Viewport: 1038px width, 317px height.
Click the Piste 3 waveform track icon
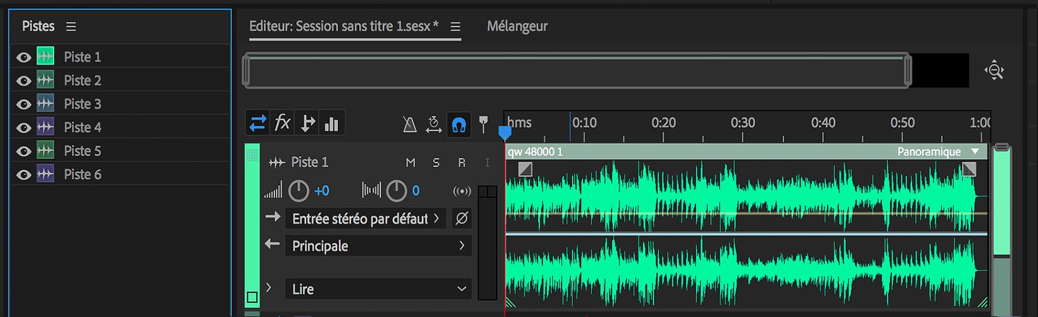[45, 103]
